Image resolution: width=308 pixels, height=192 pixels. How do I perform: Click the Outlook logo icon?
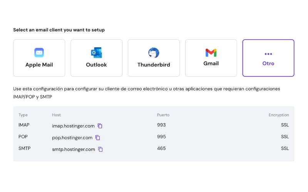point(97,53)
